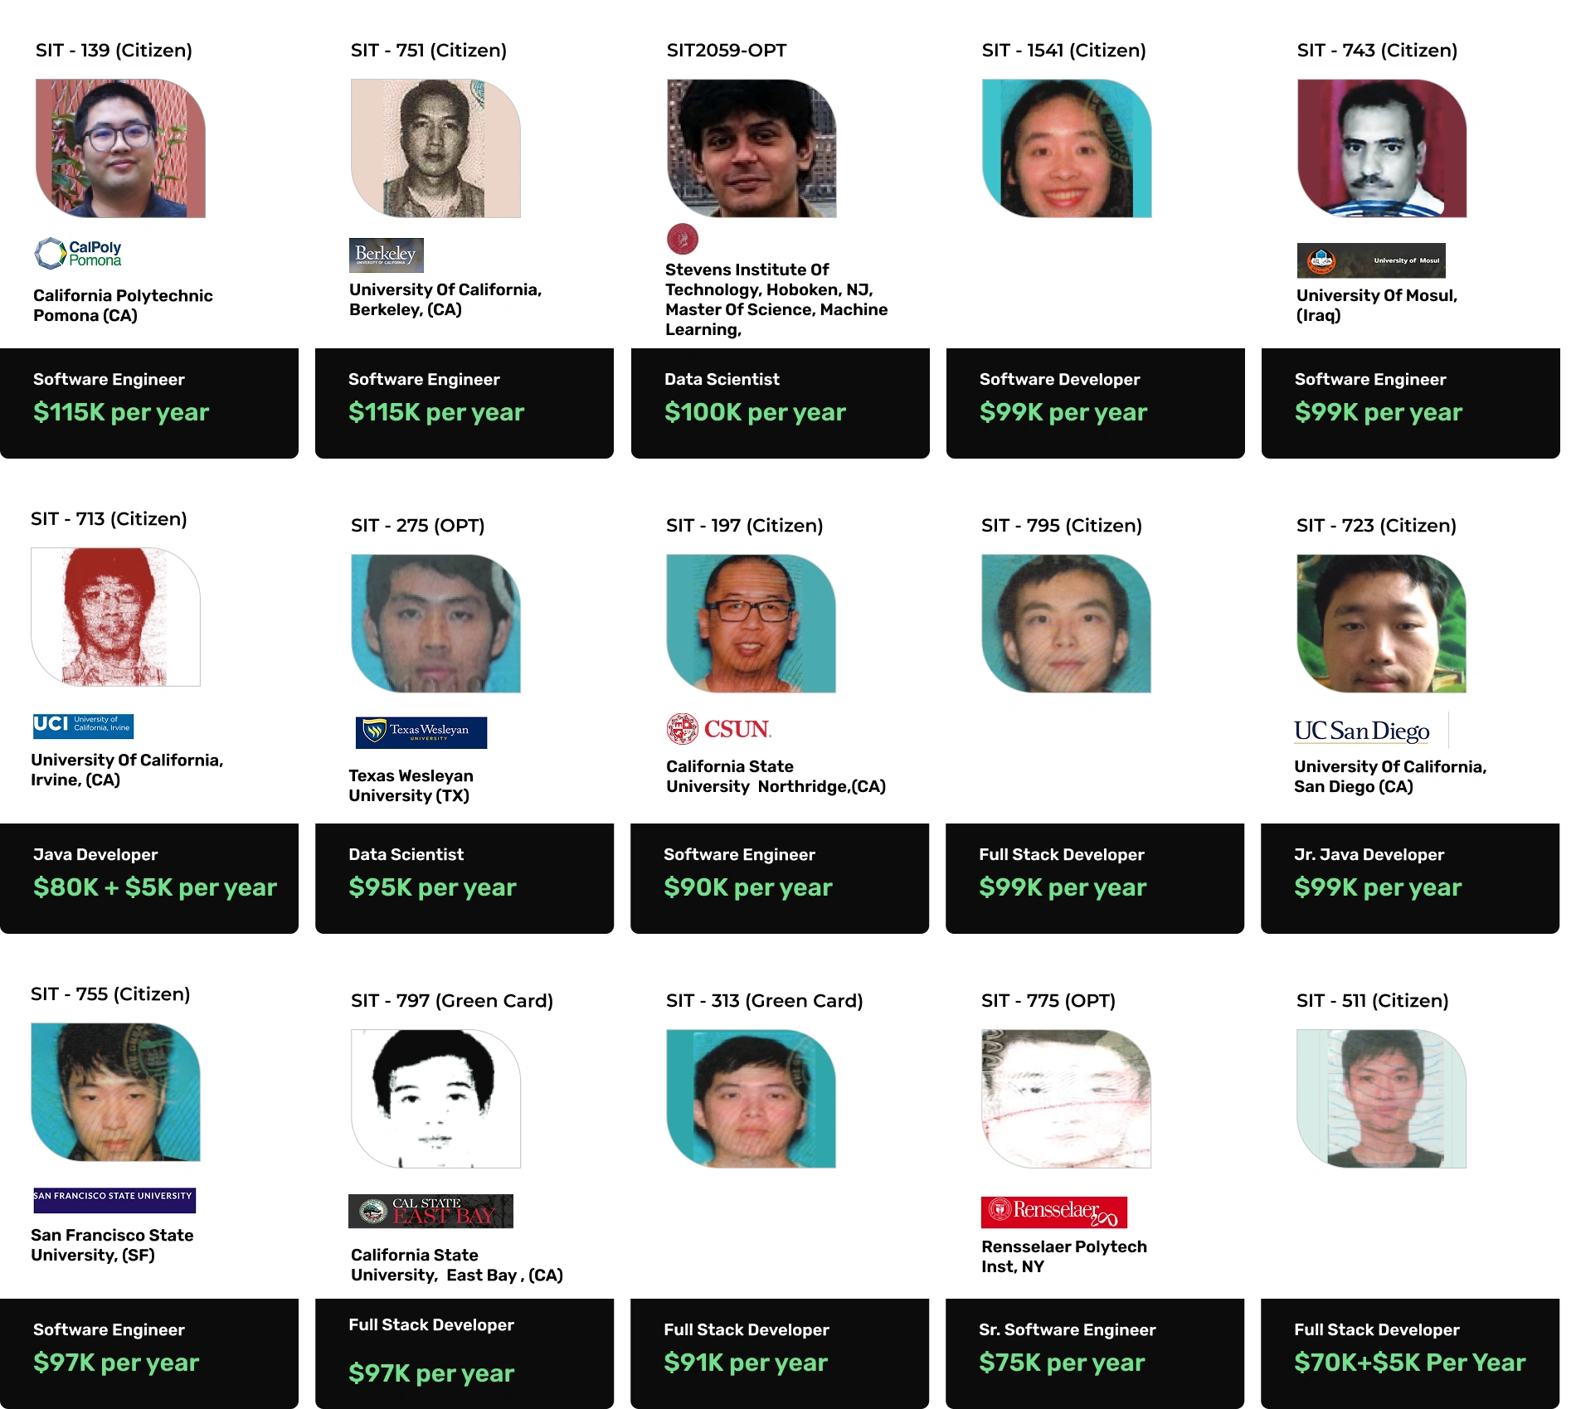This screenshot has width=1576, height=1409.
Task: Click the Data Scientist $100K salary card
Action: pyautogui.click(x=780, y=403)
